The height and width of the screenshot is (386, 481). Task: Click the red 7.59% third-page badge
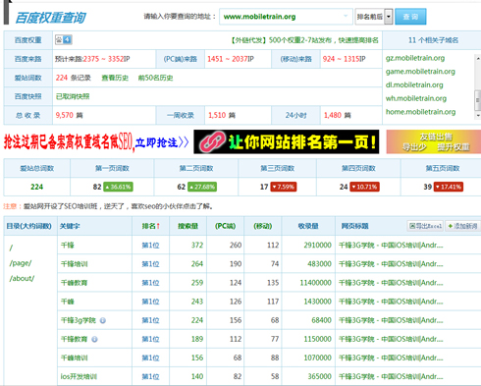click(284, 187)
